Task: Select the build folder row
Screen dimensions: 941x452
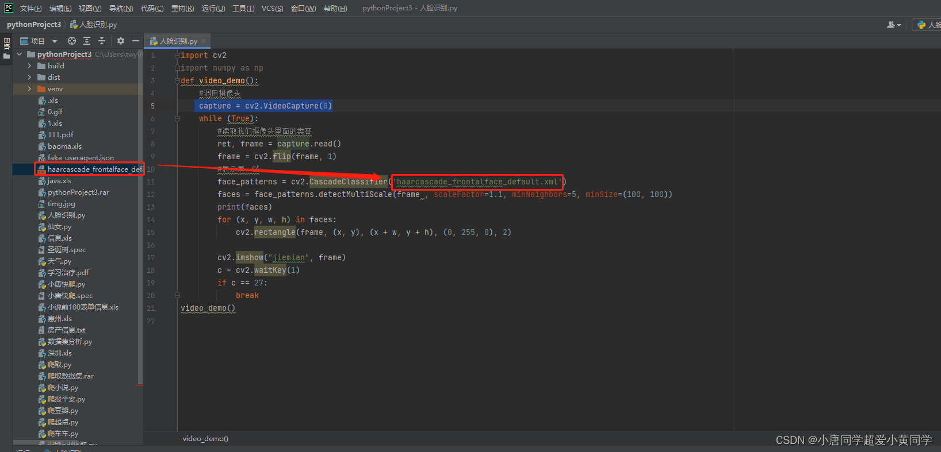Action: pos(78,66)
